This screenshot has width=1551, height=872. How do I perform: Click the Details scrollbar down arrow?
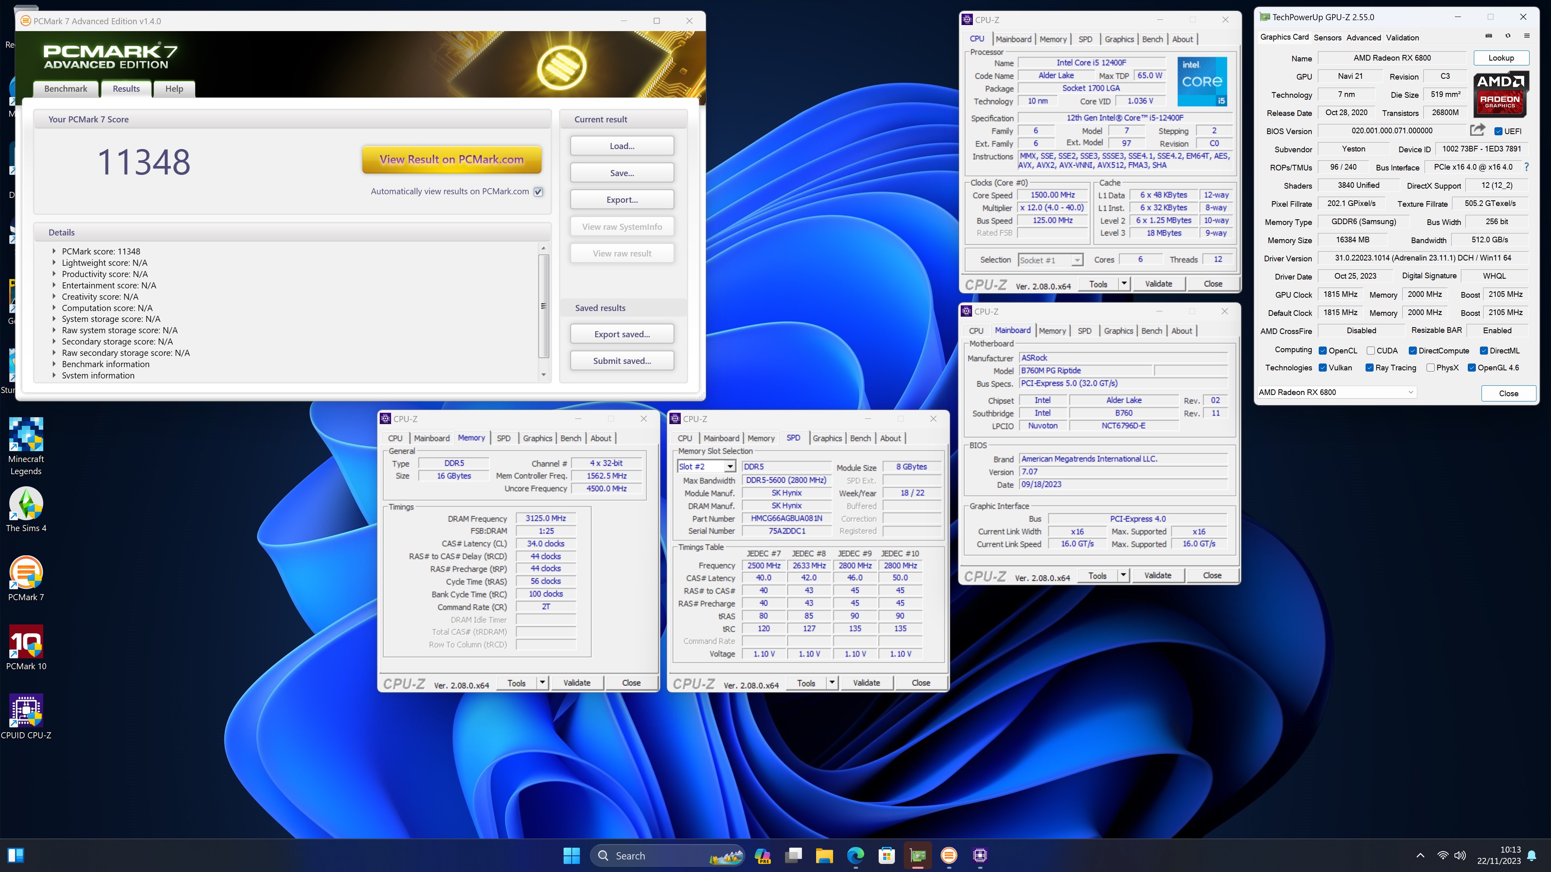coord(543,375)
